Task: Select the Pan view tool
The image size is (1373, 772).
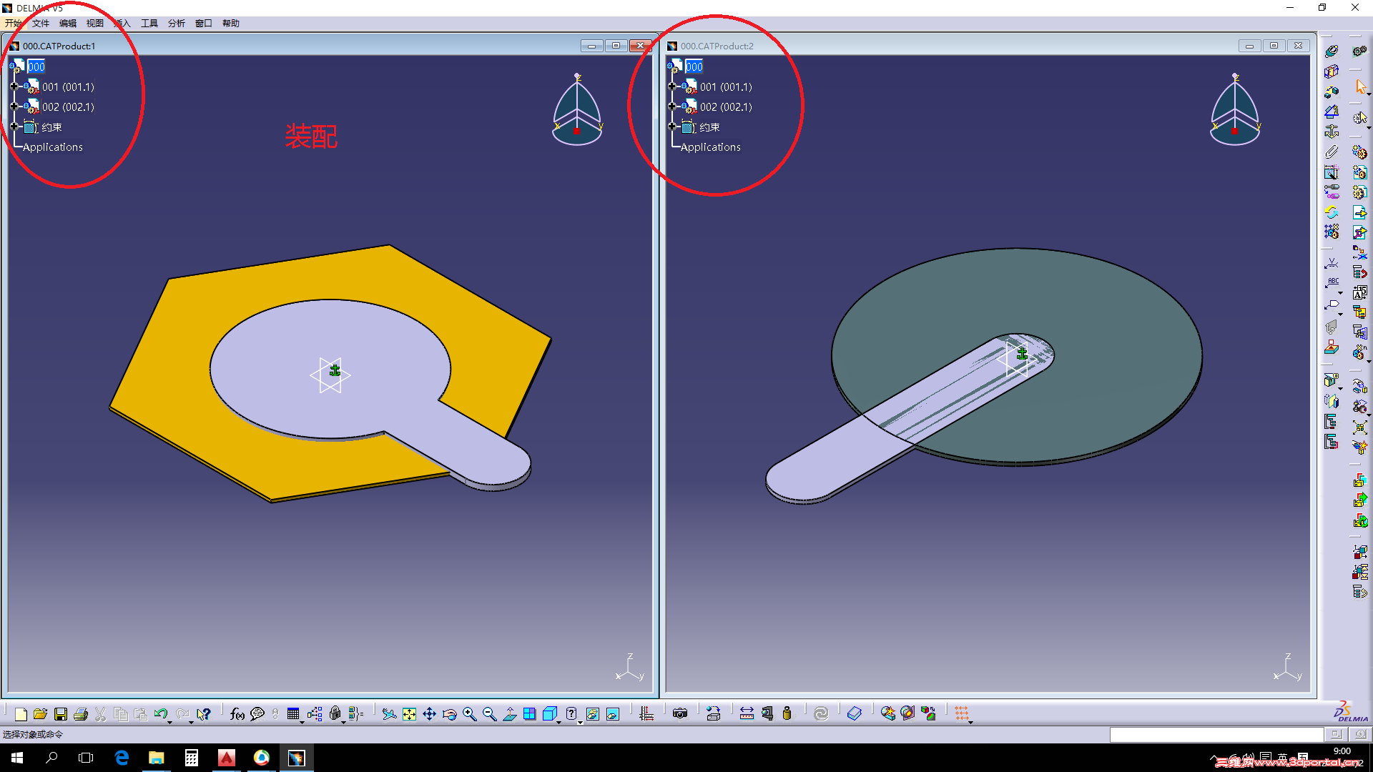Action: 429,714
